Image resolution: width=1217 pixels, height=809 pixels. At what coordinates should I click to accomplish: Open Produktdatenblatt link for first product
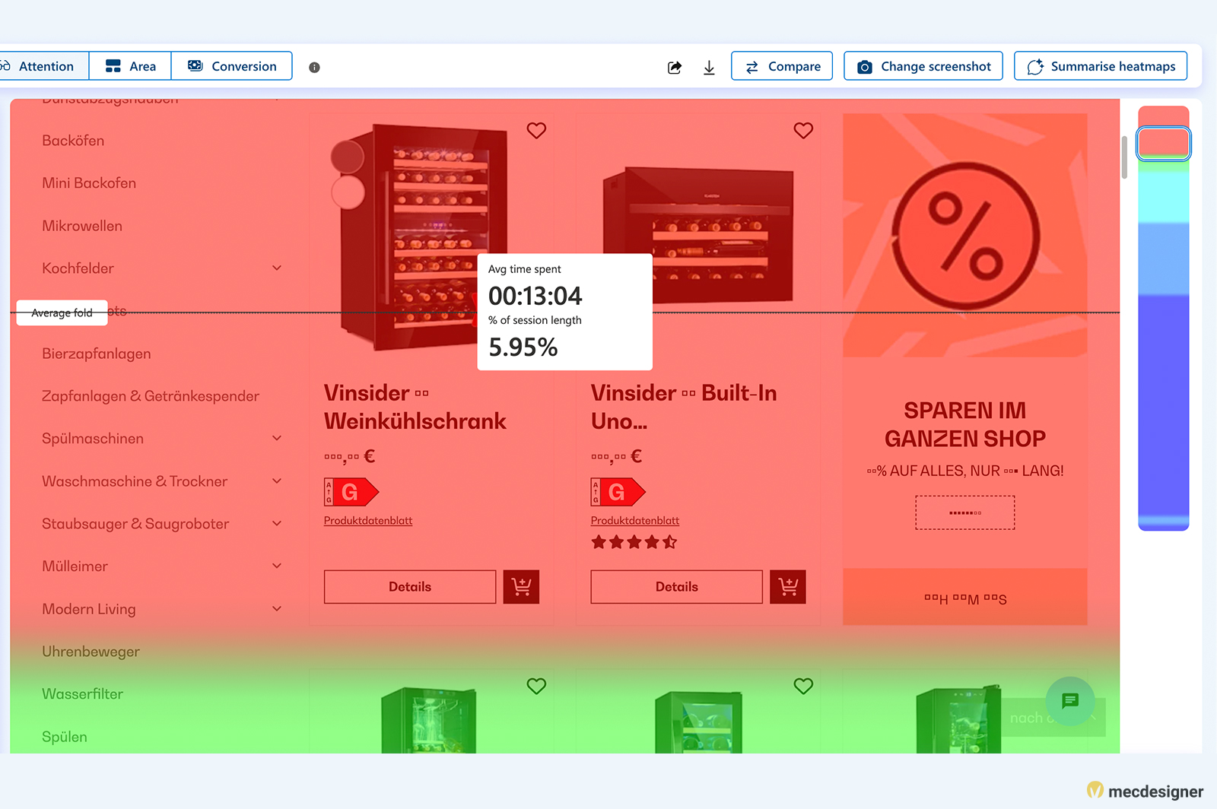coord(368,521)
